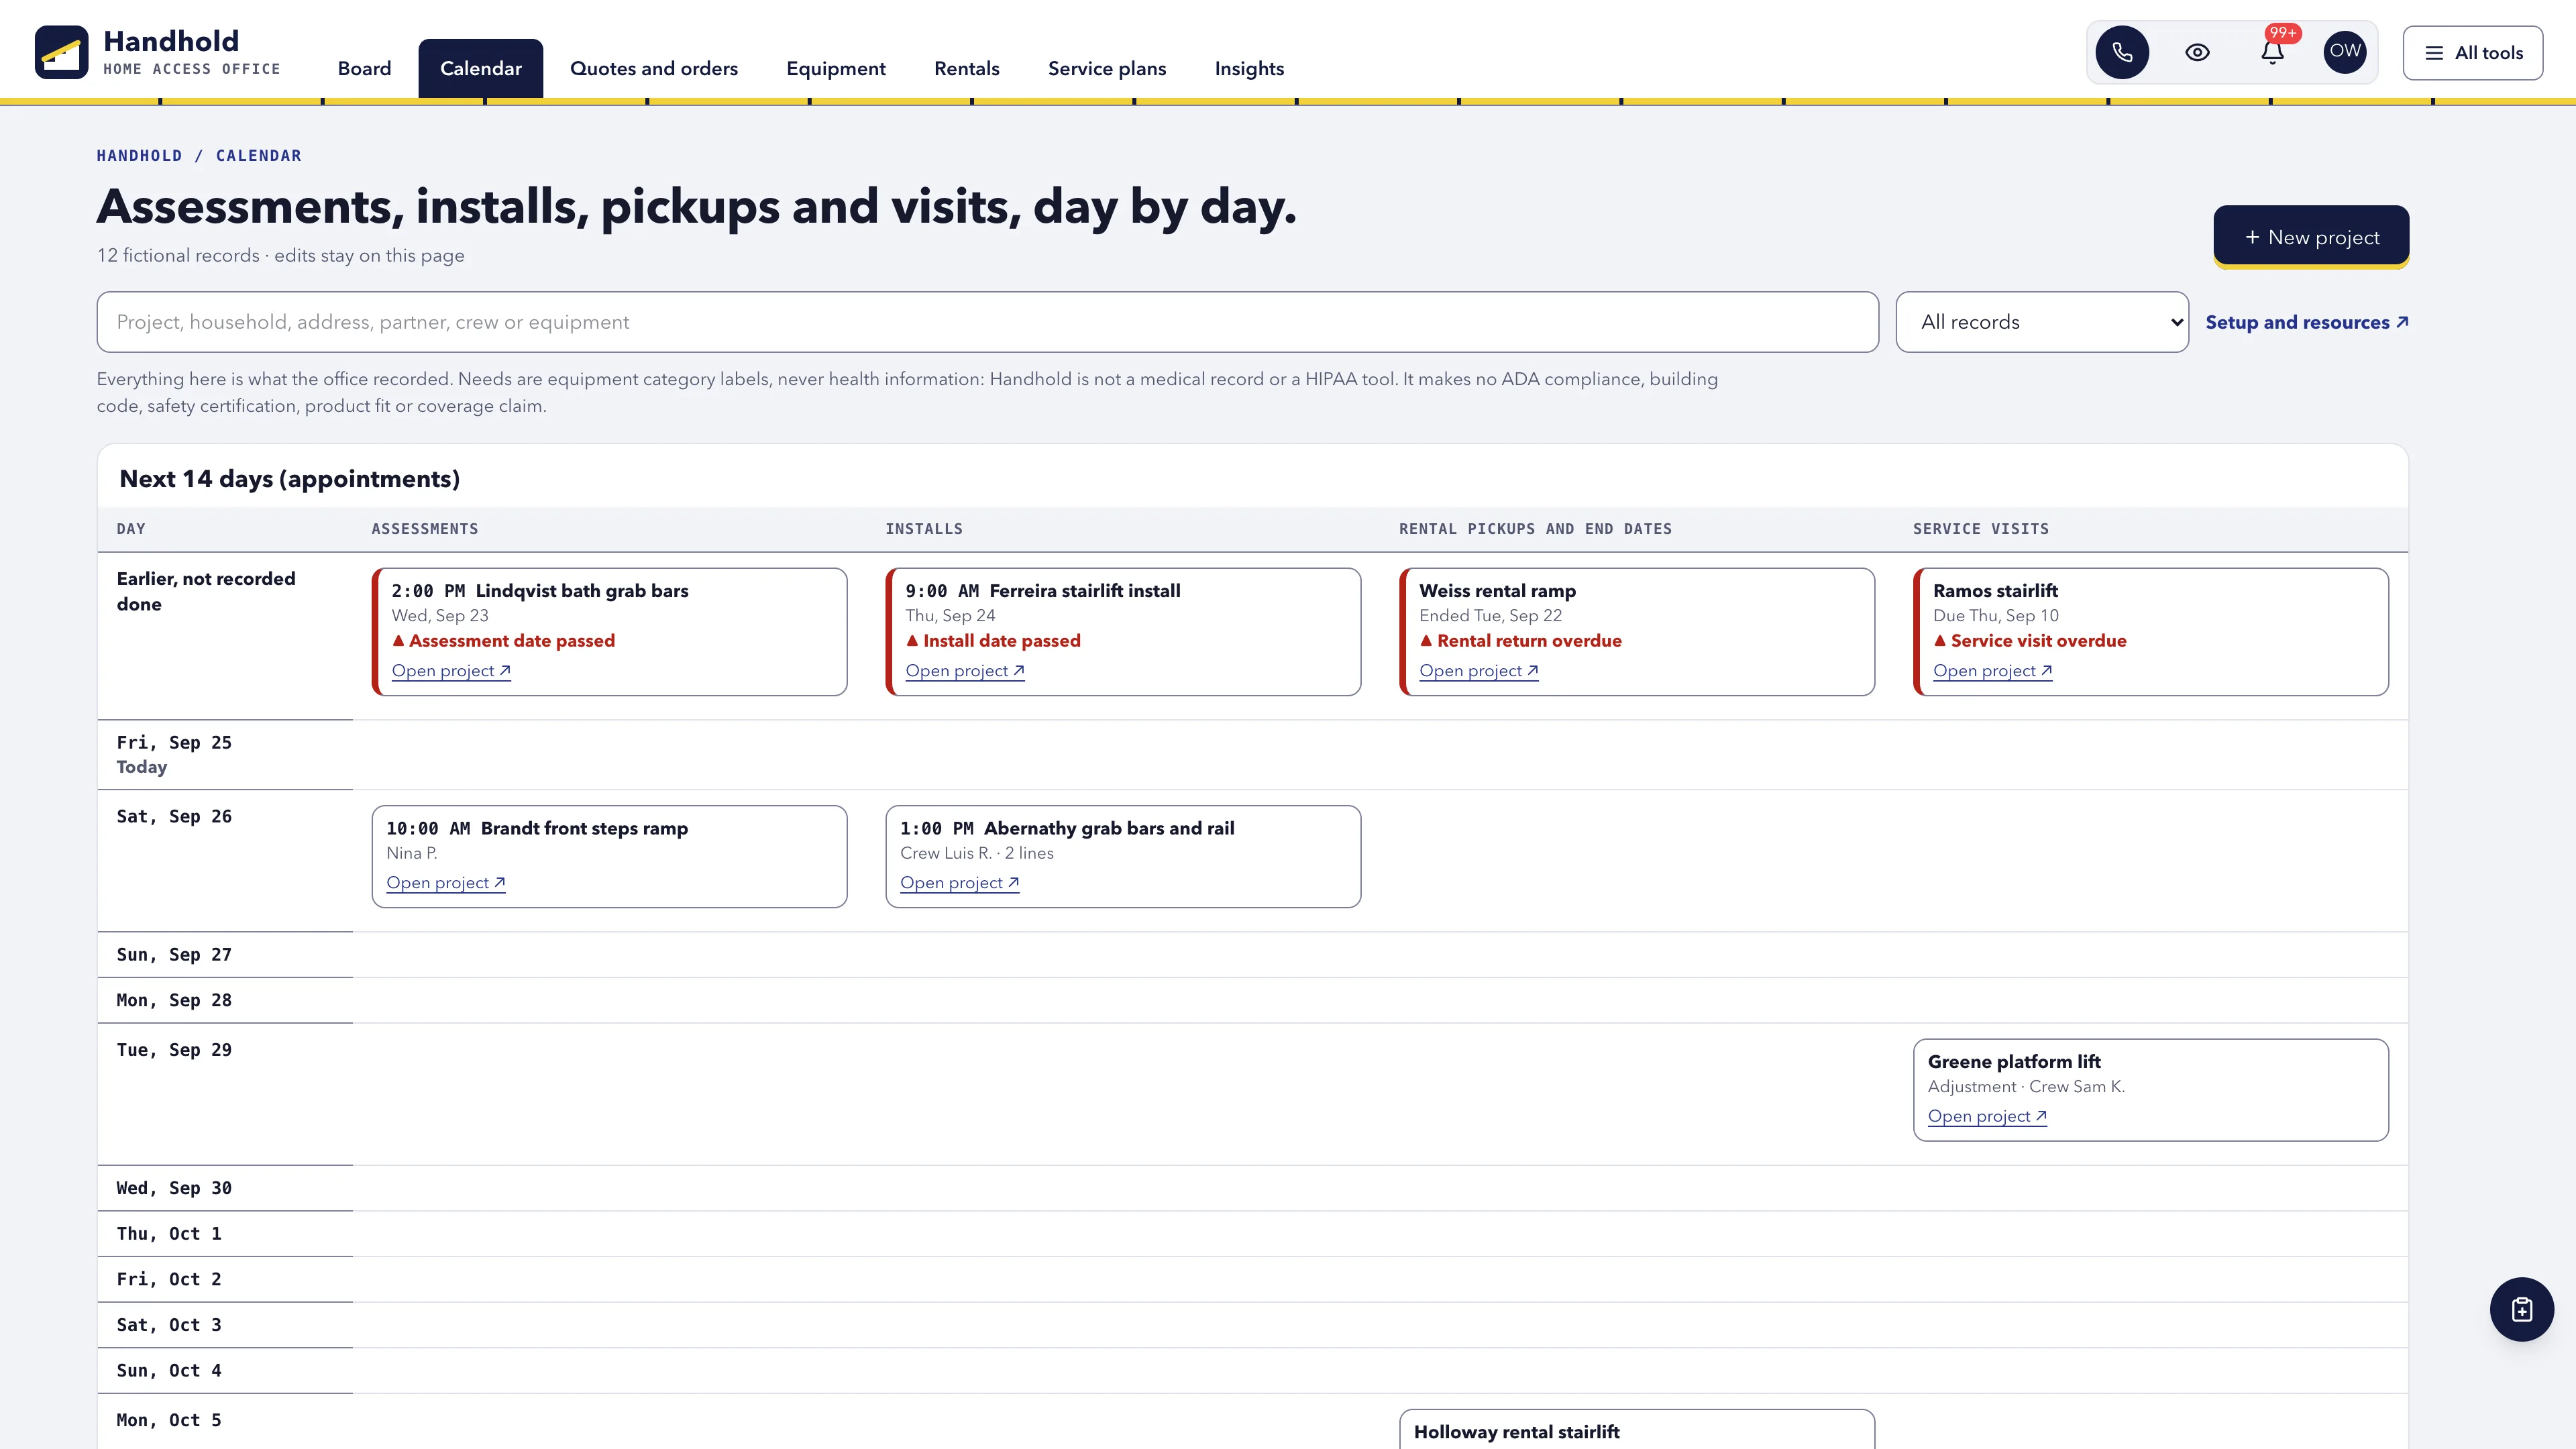This screenshot has height=1449, width=2576.
Task: Open project for Lindqvist bath grab bars
Action: [x=451, y=671]
